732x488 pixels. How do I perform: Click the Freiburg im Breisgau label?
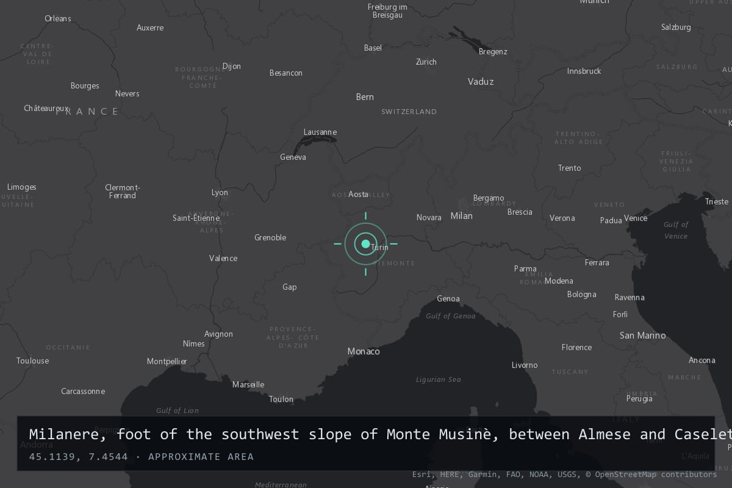click(x=387, y=11)
